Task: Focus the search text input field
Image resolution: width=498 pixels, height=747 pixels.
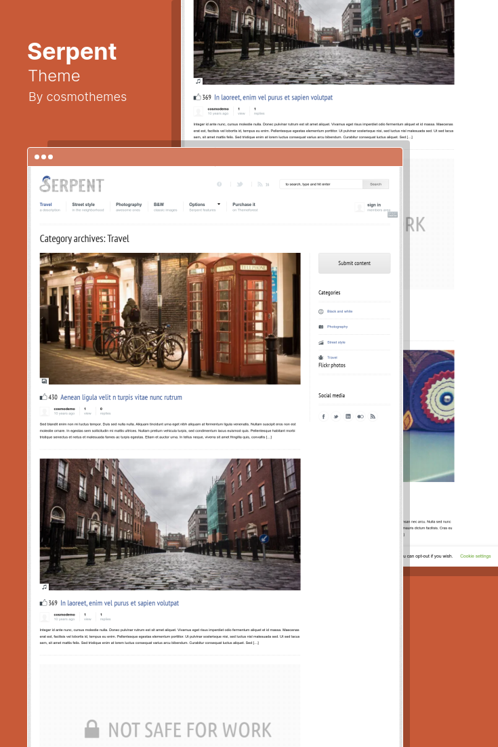Action: point(321,184)
